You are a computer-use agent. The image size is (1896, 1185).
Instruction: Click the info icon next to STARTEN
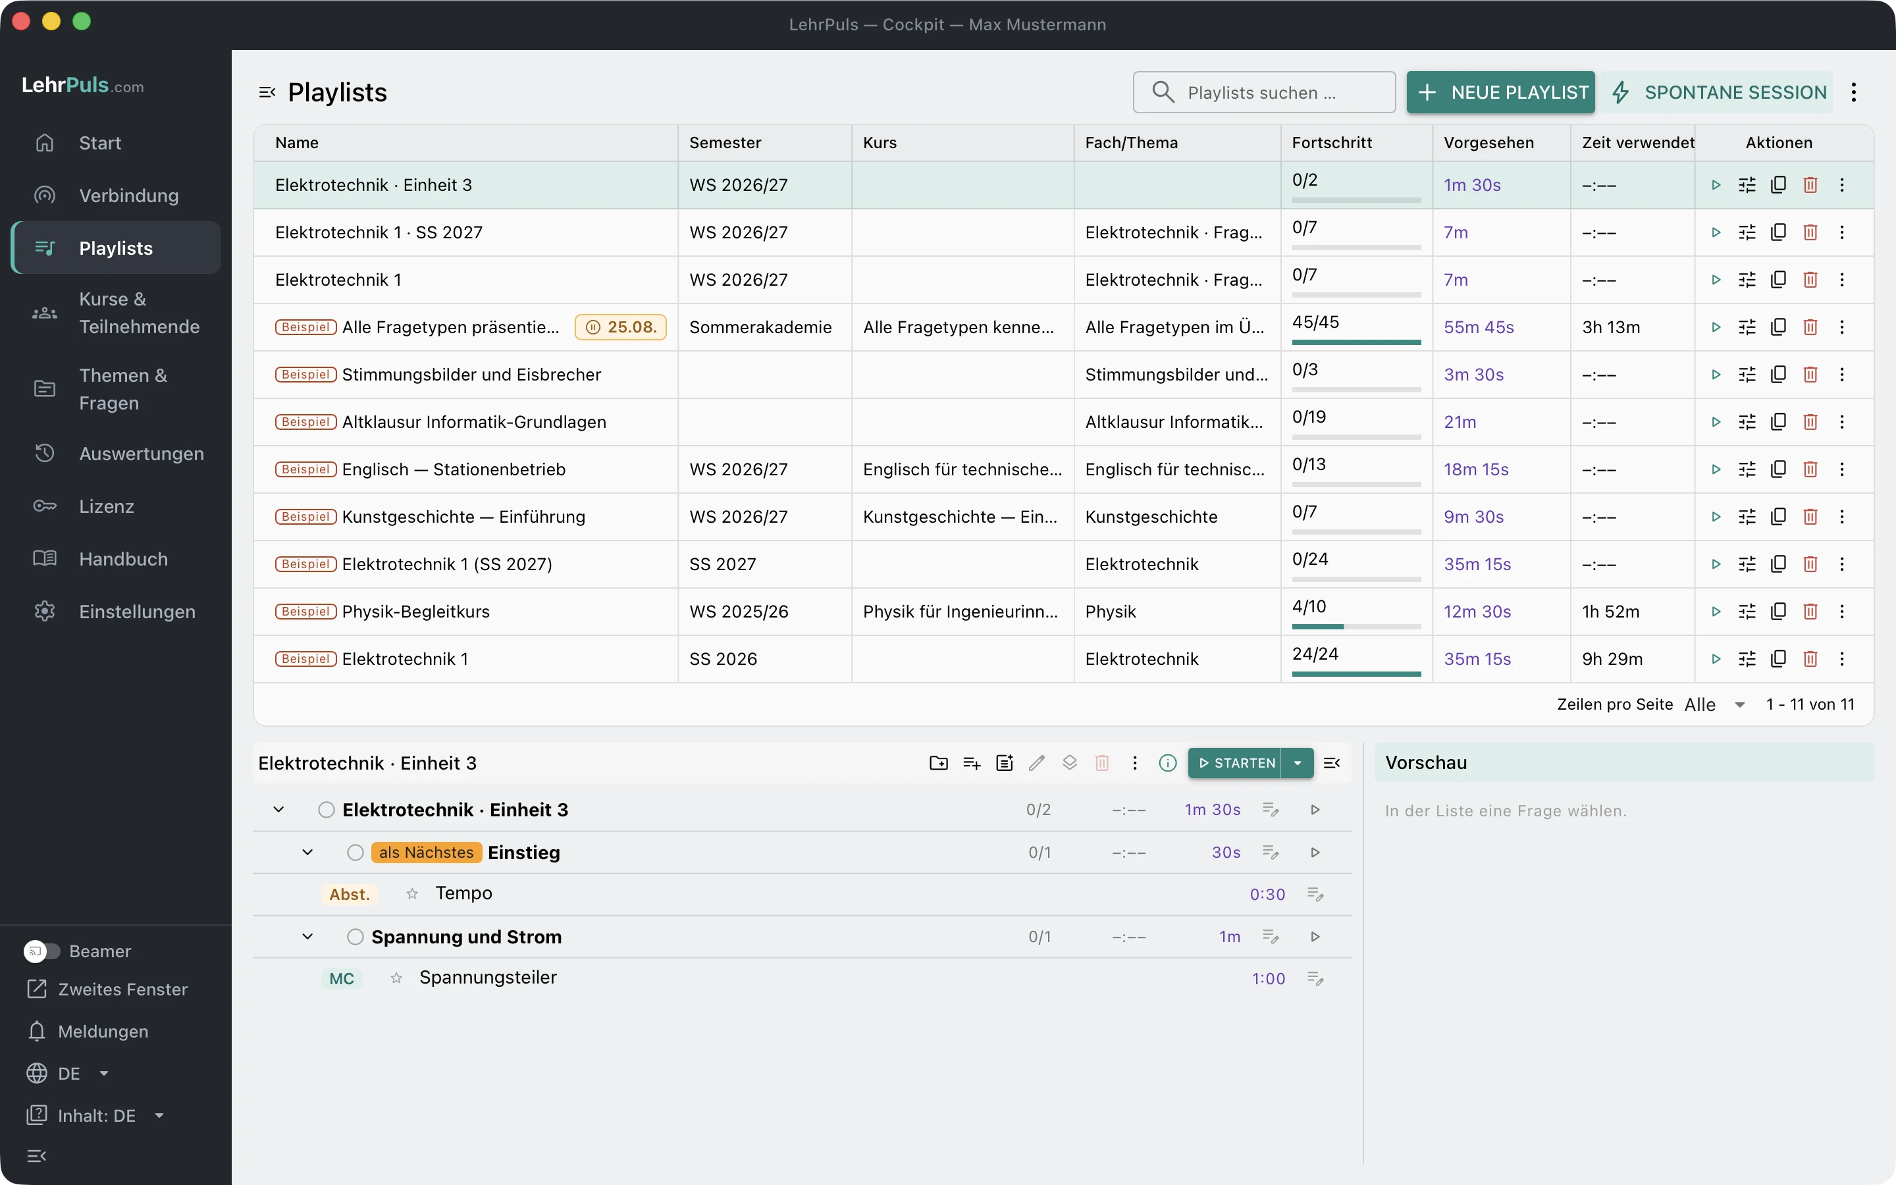pyautogui.click(x=1167, y=762)
